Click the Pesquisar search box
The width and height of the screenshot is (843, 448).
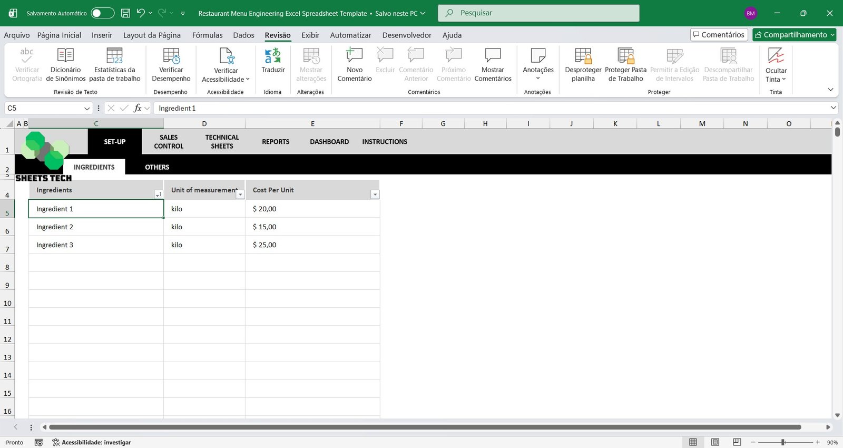tap(538, 13)
